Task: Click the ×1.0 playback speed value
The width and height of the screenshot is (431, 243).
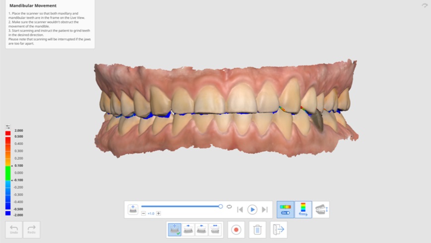Action: (151, 214)
